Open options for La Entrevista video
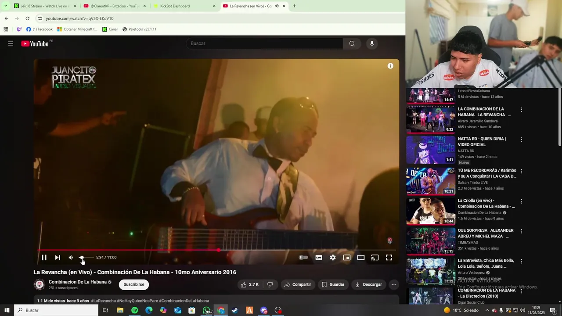The image size is (562, 316). [522, 261]
